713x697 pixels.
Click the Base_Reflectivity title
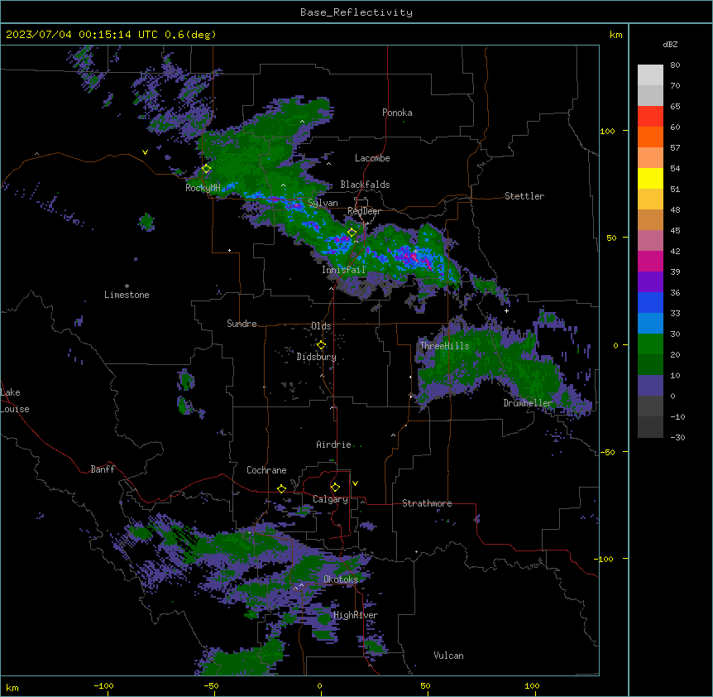pos(356,12)
